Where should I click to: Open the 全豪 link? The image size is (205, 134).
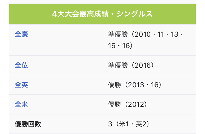(21, 35)
